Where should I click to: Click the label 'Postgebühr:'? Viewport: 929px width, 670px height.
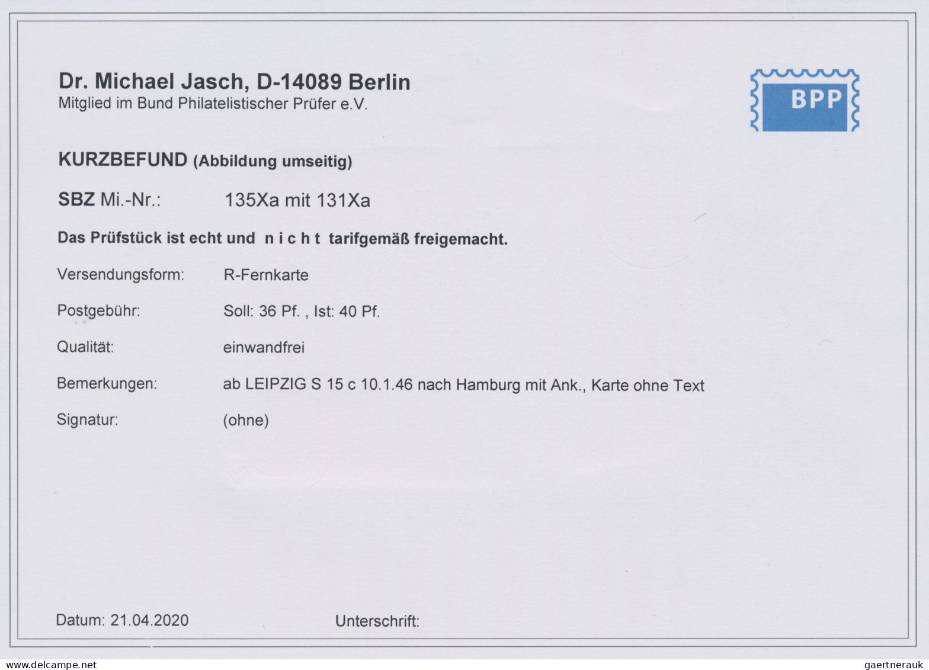coord(98,311)
